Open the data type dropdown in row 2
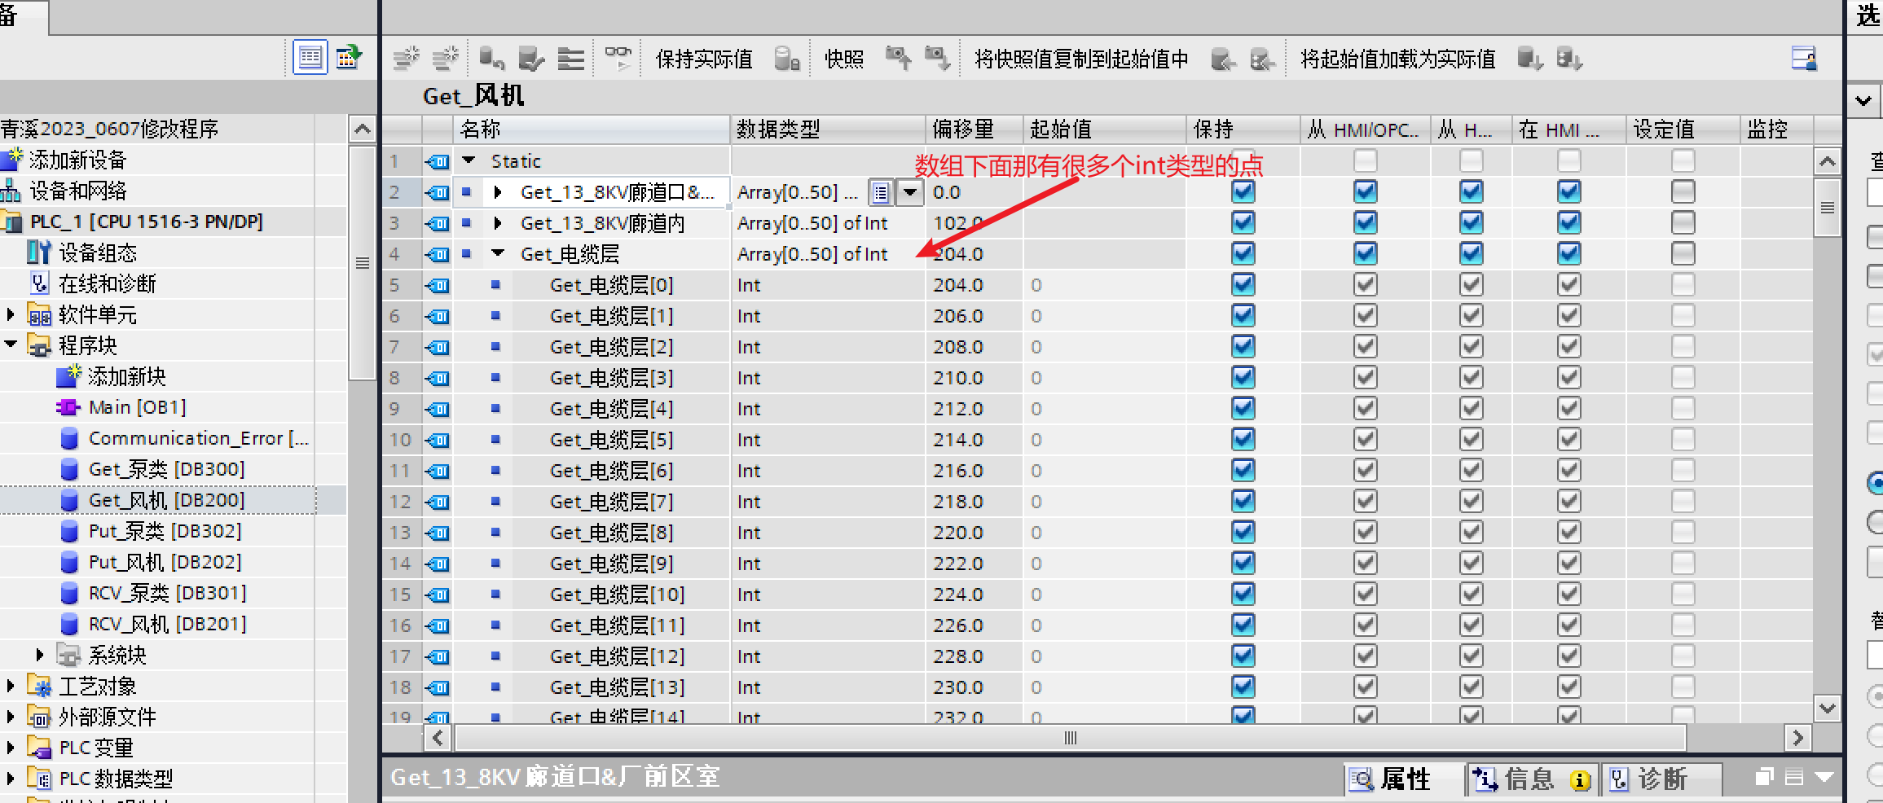Image resolution: width=1883 pixels, height=803 pixels. pyautogui.click(x=909, y=193)
